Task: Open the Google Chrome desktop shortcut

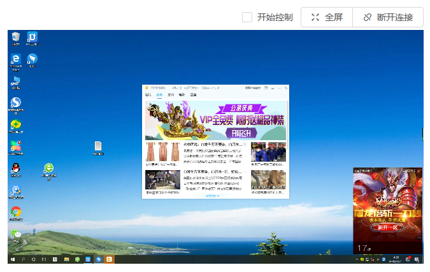Action: click(16, 211)
